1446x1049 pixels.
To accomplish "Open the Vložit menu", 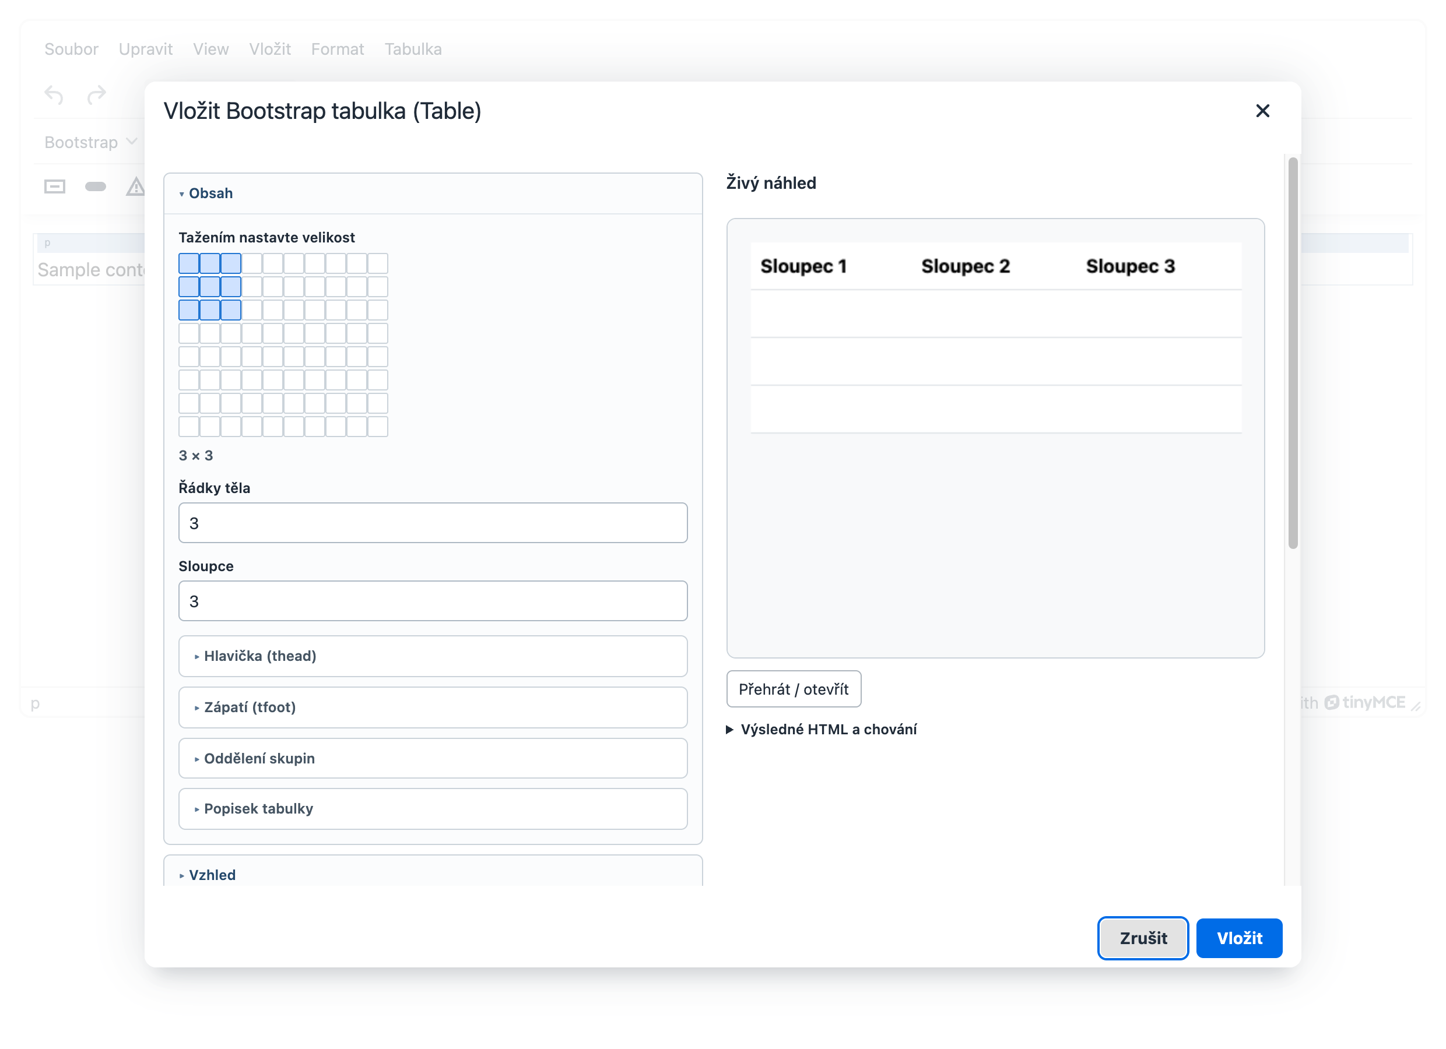I will pos(270,49).
